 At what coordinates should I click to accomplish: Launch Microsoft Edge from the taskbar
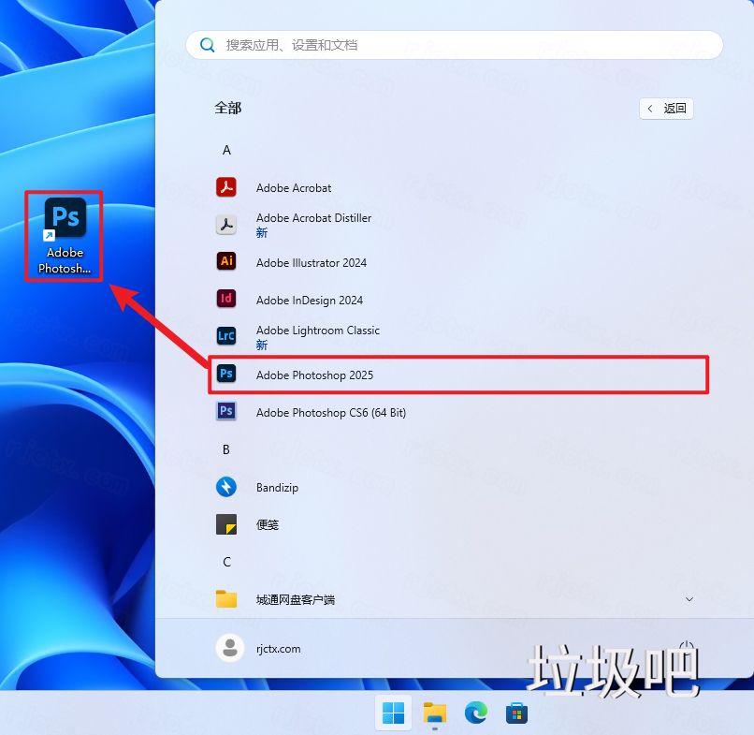click(x=476, y=713)
